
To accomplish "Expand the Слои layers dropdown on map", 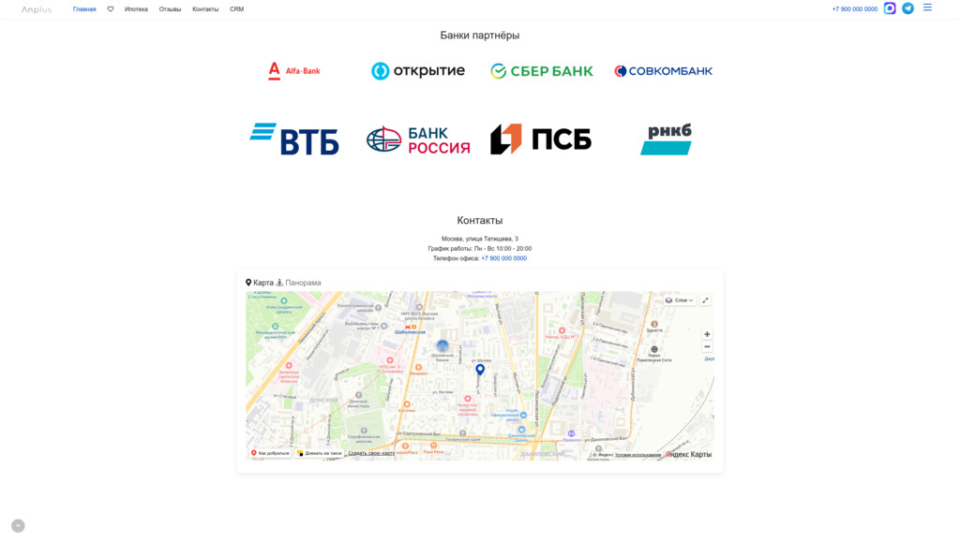I will [x=680, y=300].
